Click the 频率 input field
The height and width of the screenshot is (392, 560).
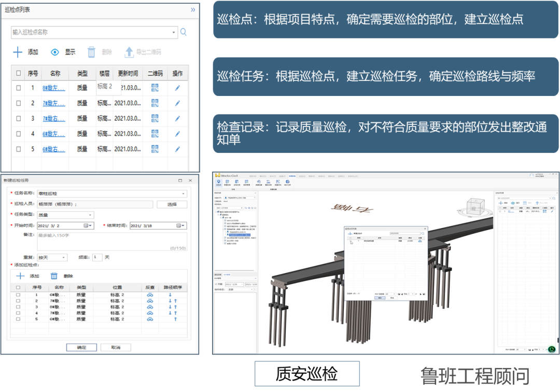click(x=97, y=257)
